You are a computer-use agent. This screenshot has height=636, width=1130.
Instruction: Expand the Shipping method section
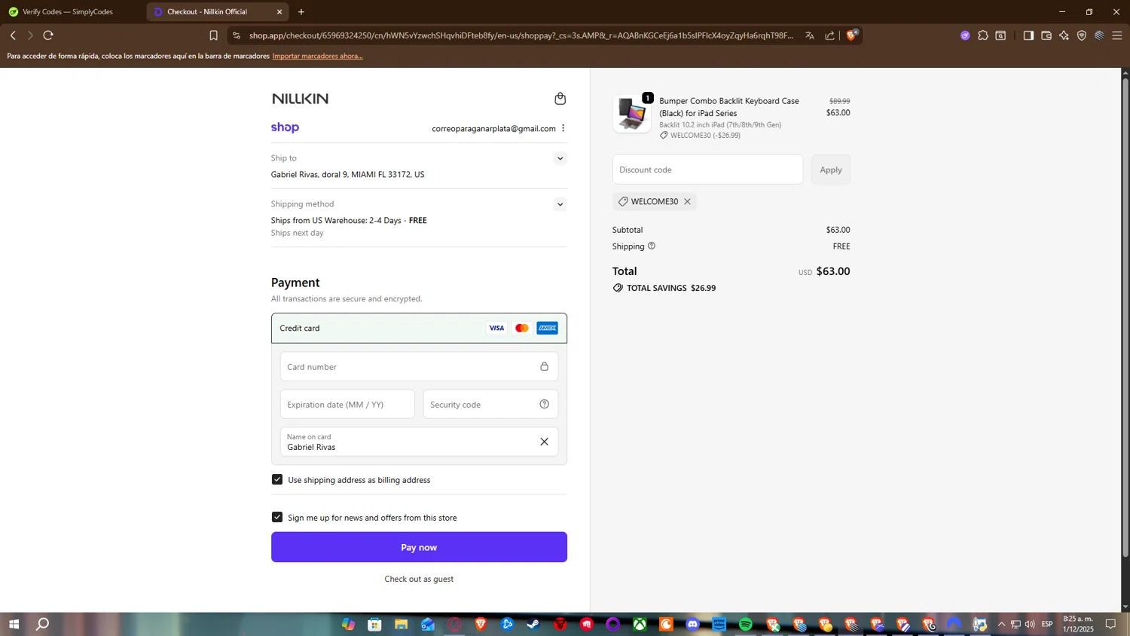coord(560,204)
